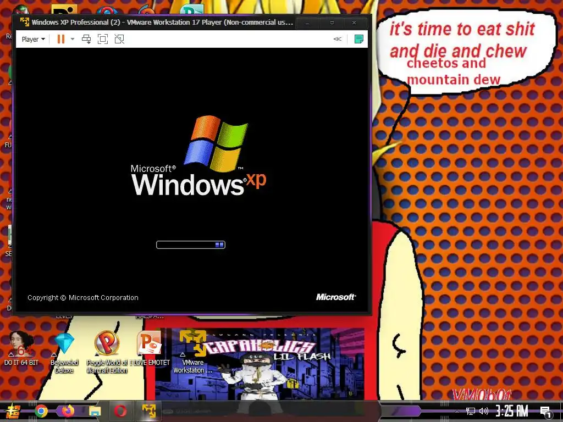Select the I LOVE EMOTET PowerPoint file
Image resolution: width=563 pixels, height=422 pixels.
(150, 348)
